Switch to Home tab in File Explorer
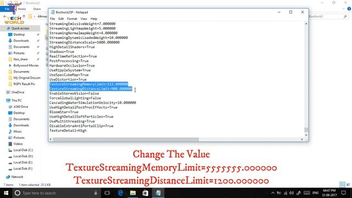The image size is (352, 198). pos(22,9)
